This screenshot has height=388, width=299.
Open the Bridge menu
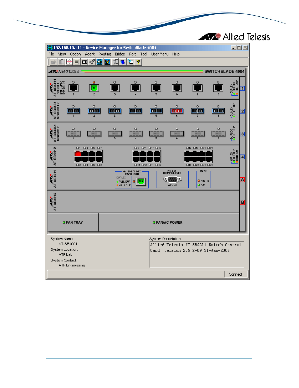[120, 54]
